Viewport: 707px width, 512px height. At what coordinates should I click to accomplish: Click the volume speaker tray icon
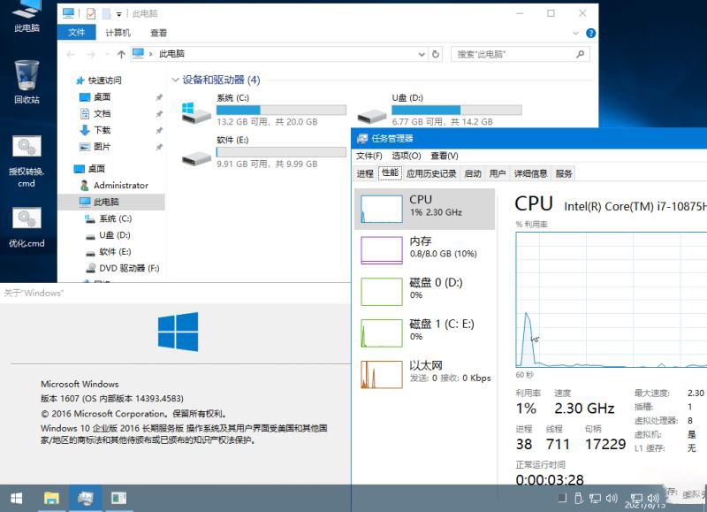tap(612, 498)
